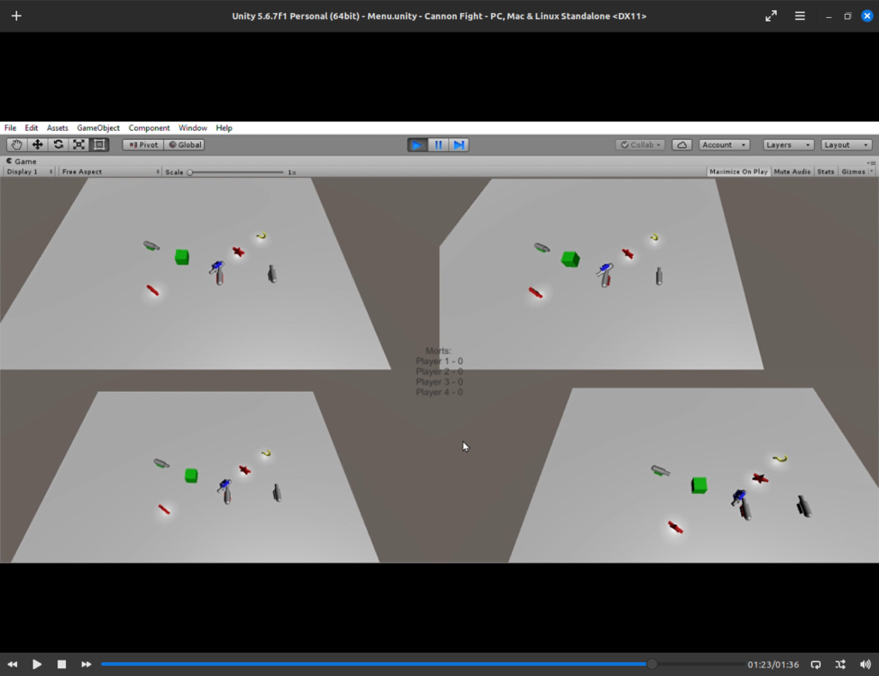This screenshot has width=879, height=676.
Task: Select the Scale tool
Action: [79, 145]
